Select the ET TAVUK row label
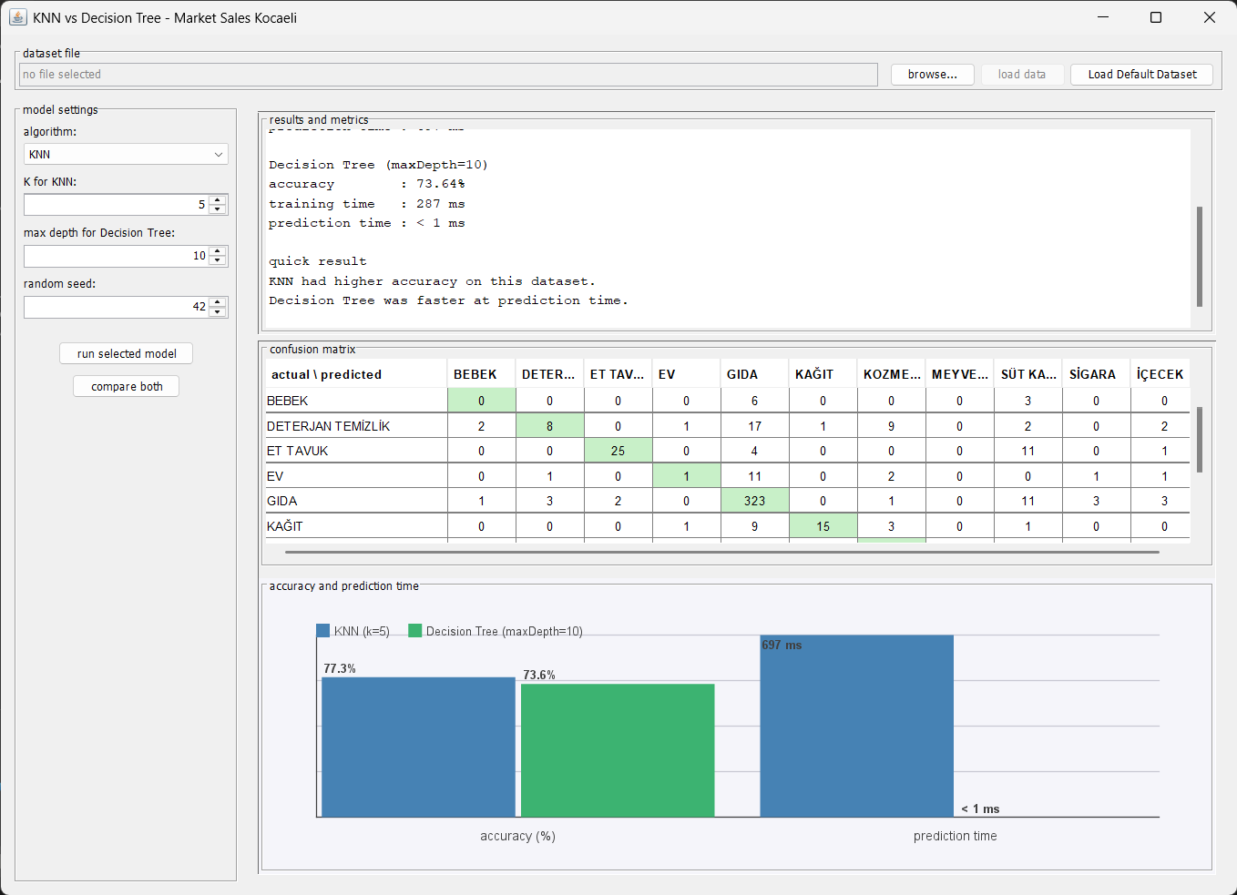Screen dimensions: 1237x895 (356, 451)
